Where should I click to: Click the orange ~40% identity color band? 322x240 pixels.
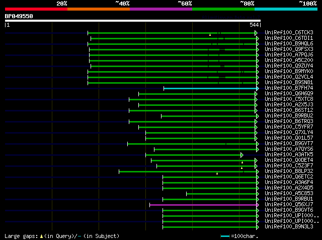(99, 9)
